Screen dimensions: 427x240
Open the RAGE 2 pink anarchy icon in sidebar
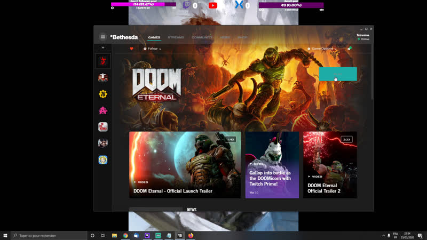pyautogui.click(x=103, y=110)
